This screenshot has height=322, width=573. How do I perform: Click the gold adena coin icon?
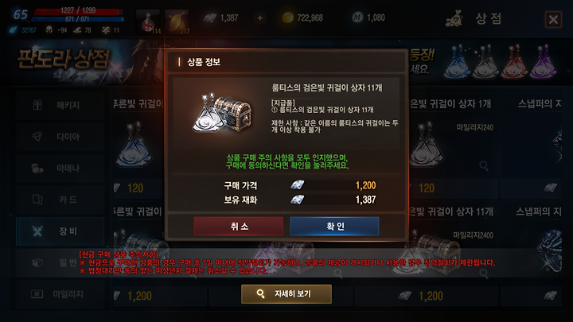point(287,17)
